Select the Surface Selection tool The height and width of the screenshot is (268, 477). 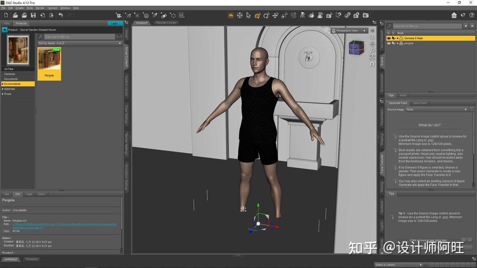coord(311,15)
